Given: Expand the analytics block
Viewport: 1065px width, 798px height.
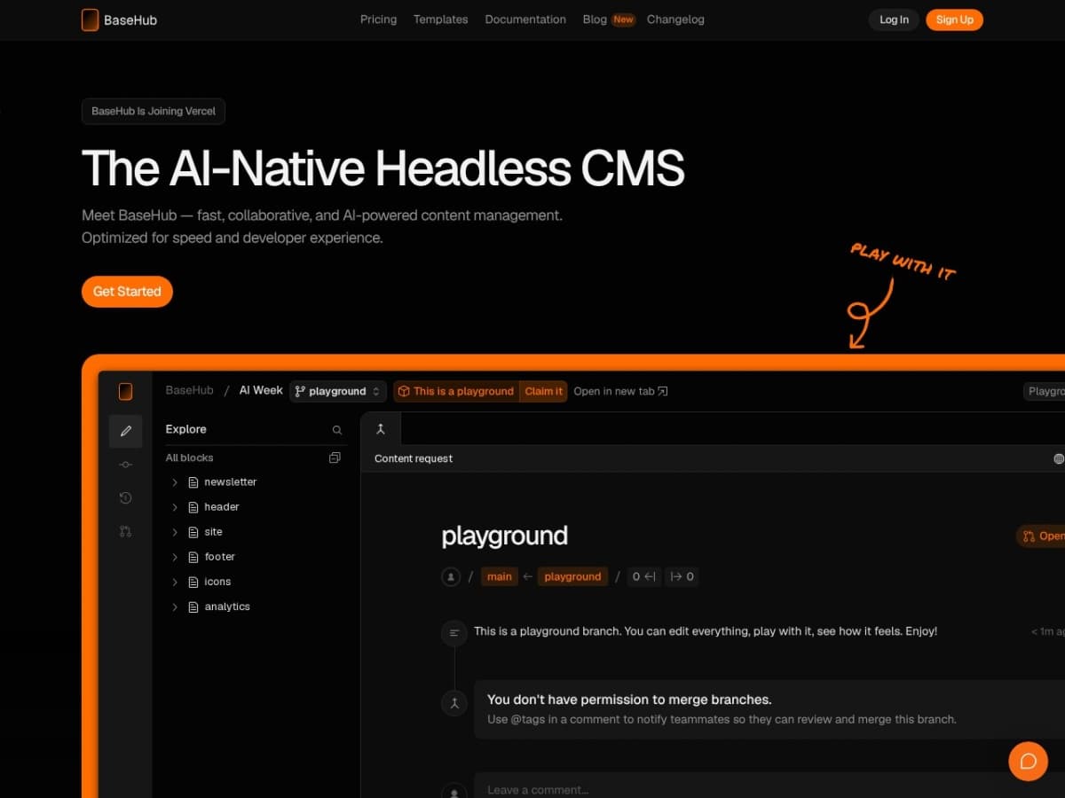Looking at the screenshot, I should point(175,606).
